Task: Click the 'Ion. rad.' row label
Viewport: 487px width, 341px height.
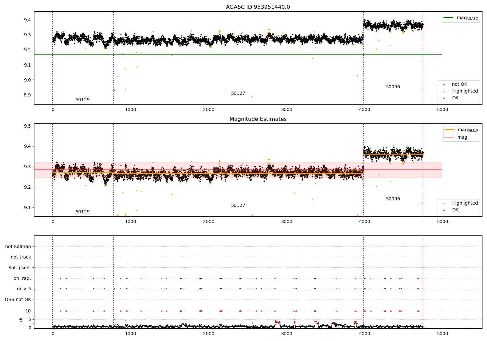Action: pyautogui.click(x=22, y=278)
